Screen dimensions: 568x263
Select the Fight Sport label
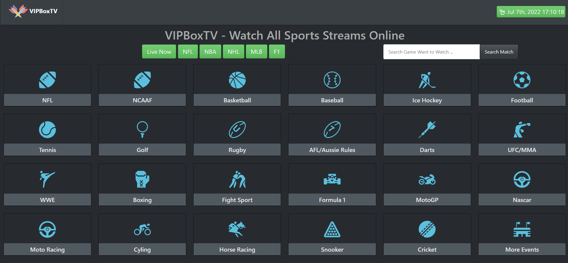pyautogui.click(x=237, y=200)
